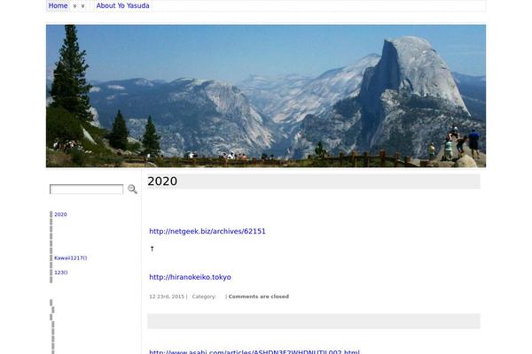532x354 pixels.
Task: Click the 12 23rd, 2015 post date
Action: pos(167,296)
